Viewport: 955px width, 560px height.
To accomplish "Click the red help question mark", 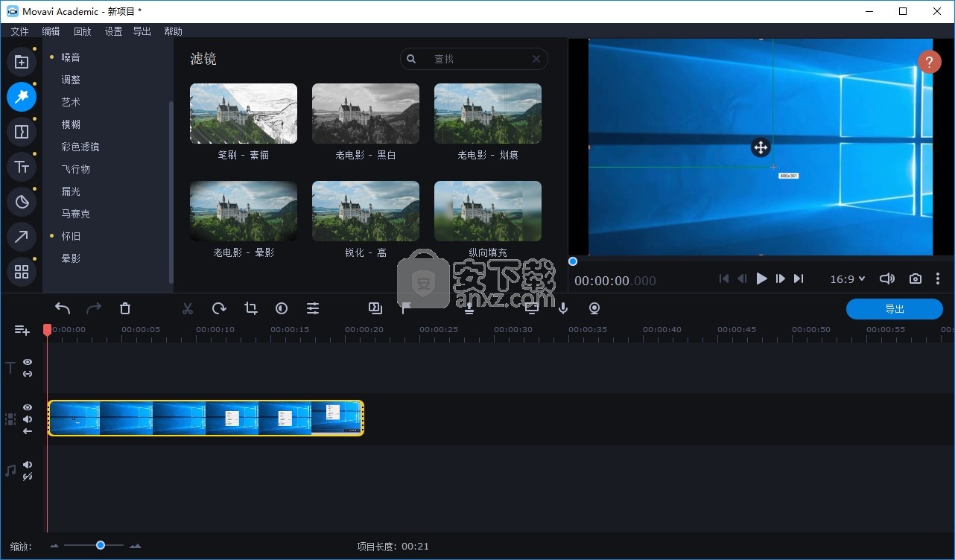I will (x=929, y=62).
